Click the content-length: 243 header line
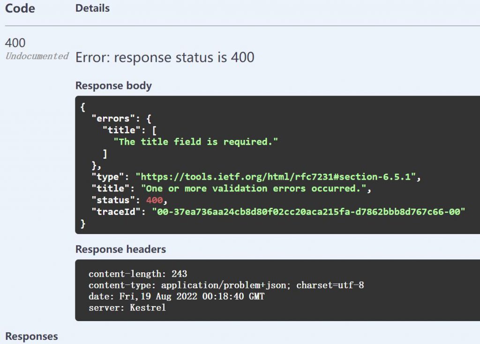The image size is (480, 344). point(138,274)
